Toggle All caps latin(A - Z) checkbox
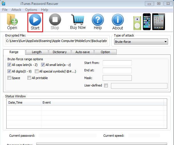 pyautogui.click(x=9, y=65)
